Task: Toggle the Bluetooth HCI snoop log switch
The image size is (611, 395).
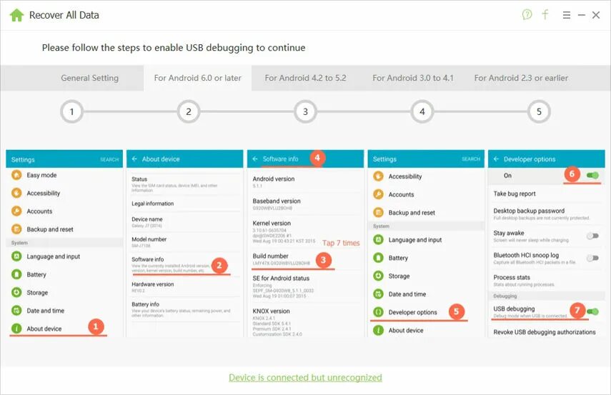Action: pos(592,258)
